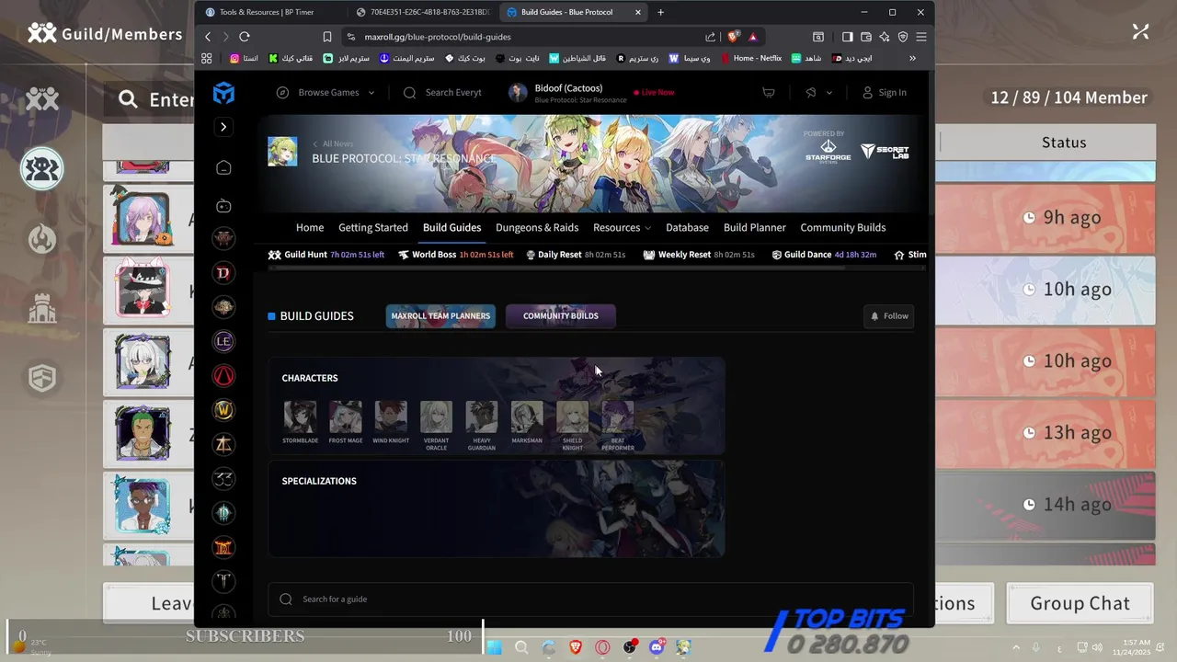Expand the Maxroll sidebar arrow
The height and width of the screenshot is (662, 1177).
[223, 127]
